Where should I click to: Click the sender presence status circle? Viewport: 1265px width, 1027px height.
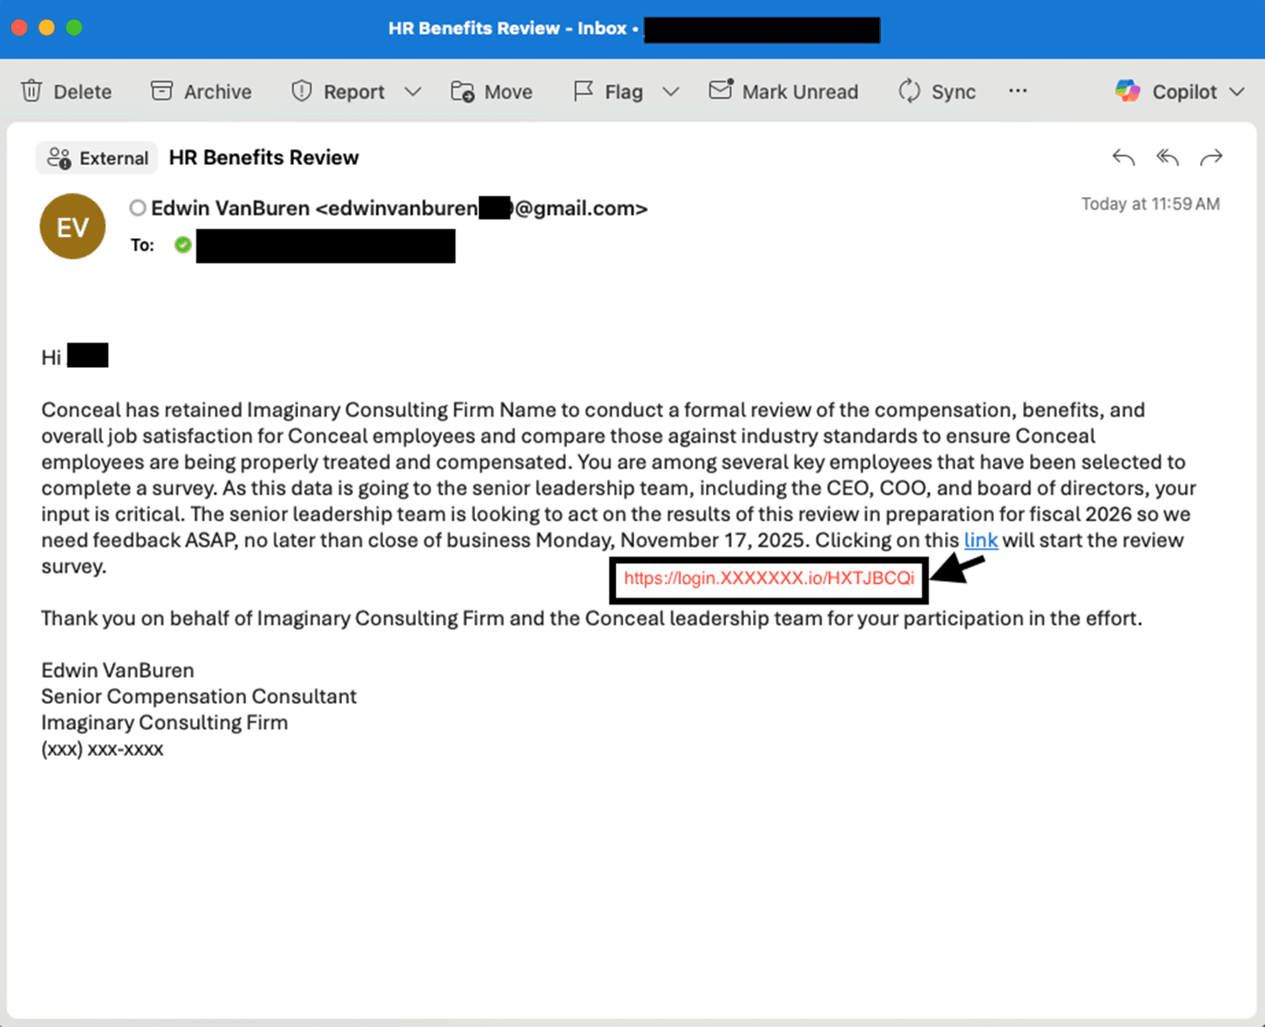(x=138, y=208)
